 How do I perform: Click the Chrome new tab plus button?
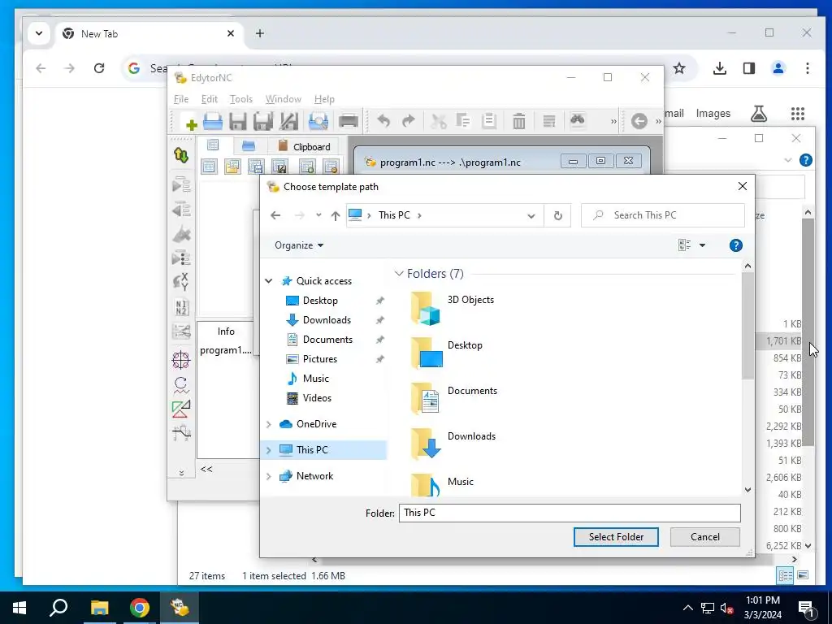259,33
